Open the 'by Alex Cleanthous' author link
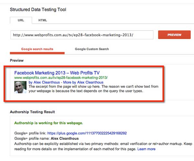The image size is (194, 161). pos(44,82)
